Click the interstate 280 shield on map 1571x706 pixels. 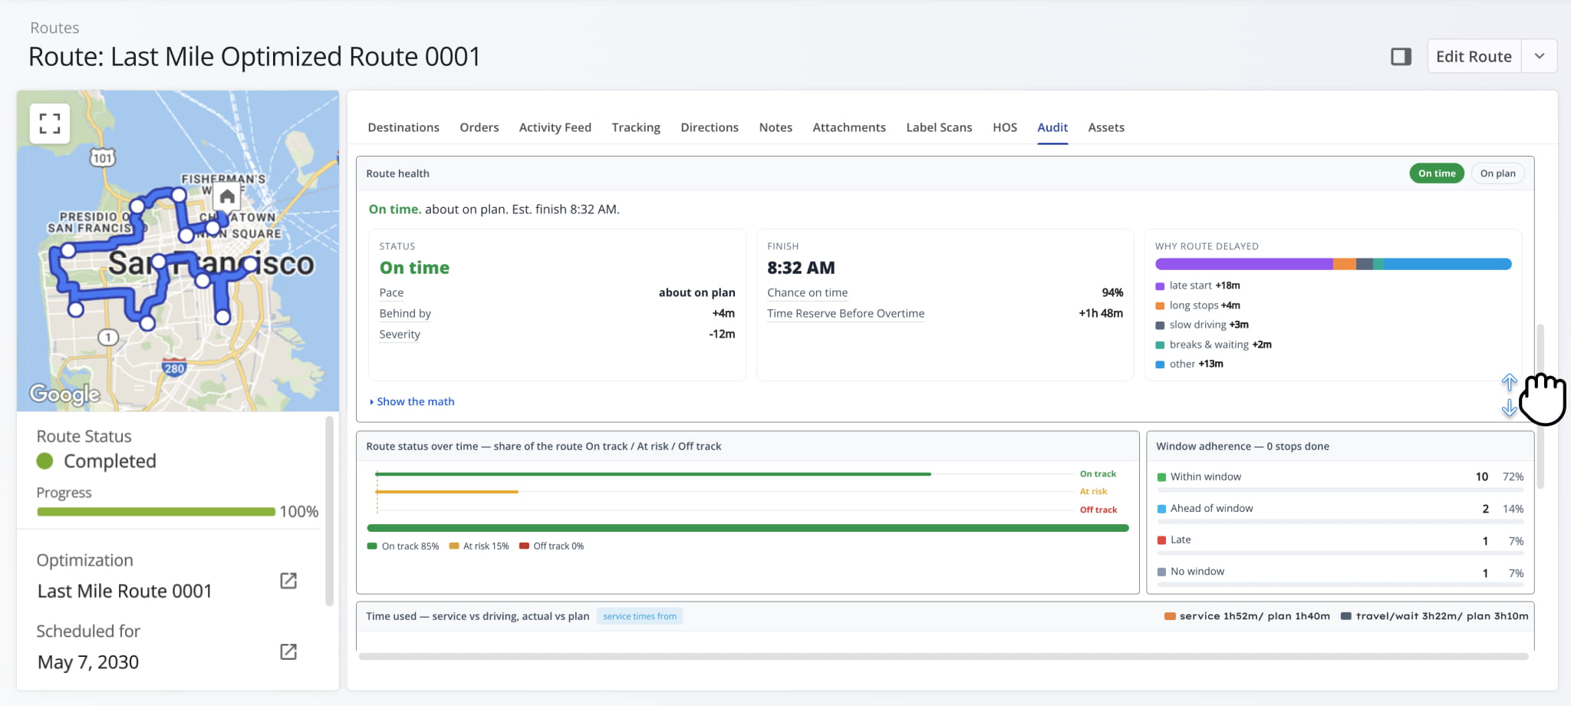pyautogui.click(x=174, y=368)
